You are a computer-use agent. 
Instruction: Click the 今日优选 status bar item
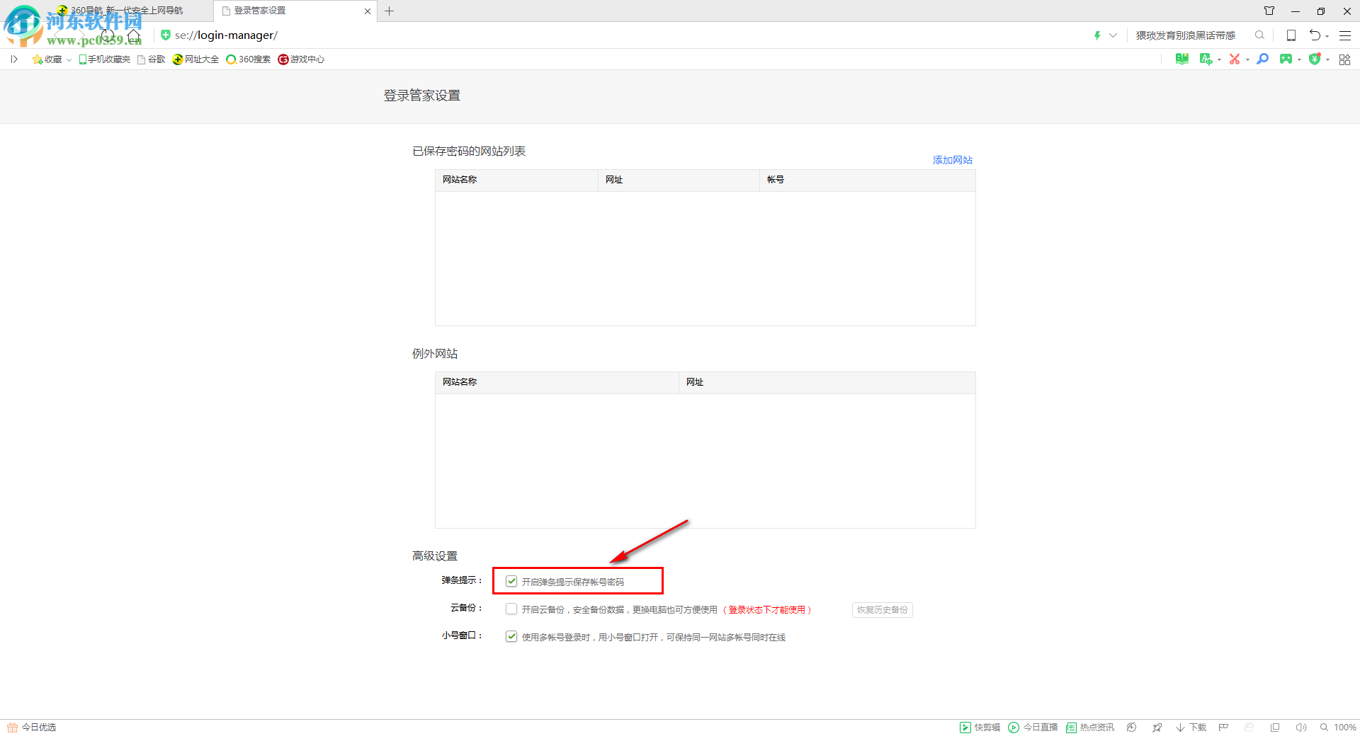click(32, 728)
